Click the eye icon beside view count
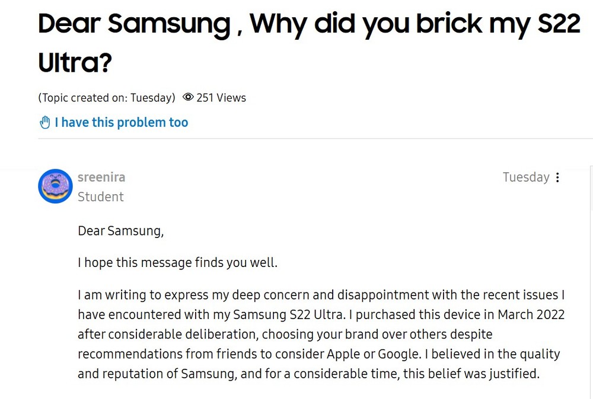The height and width of the screenshot is (399, 593). click(188, 98)
